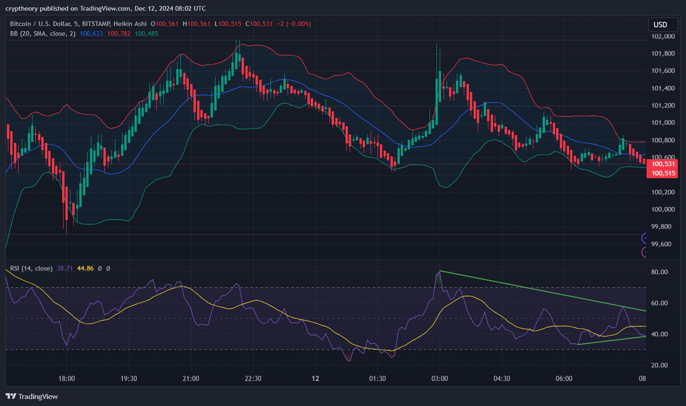Click the high value H100,561
Image resolution: width=686 pixels, height=406 pixels.
click(x=196, y=24)
